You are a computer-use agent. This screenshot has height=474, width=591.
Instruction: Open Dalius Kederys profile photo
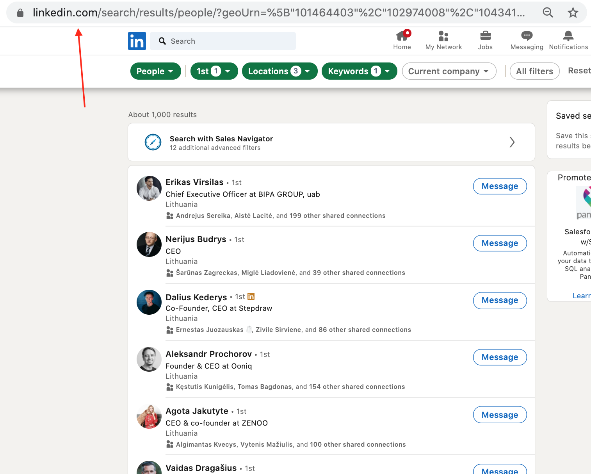tap(149, 302)
